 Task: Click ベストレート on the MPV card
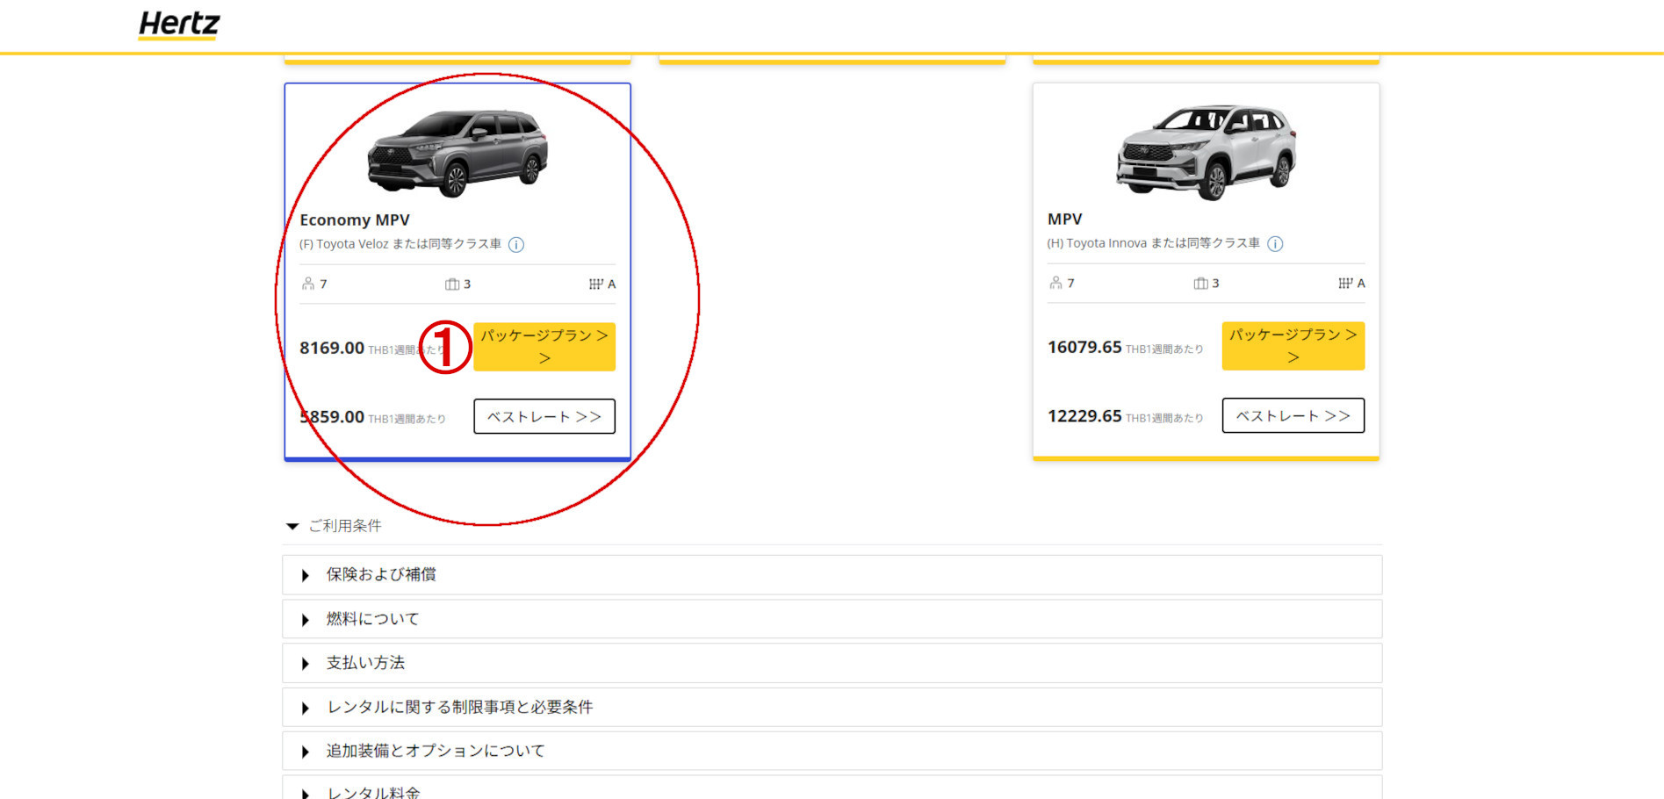(x=1293, y=415)
